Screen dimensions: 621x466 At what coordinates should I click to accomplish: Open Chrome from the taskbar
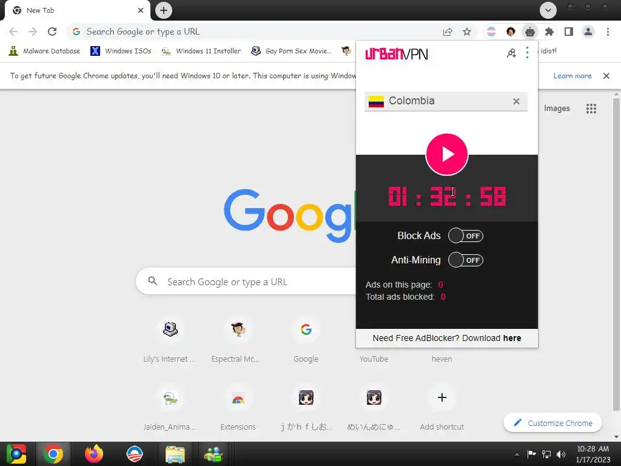tap(53, 454)
